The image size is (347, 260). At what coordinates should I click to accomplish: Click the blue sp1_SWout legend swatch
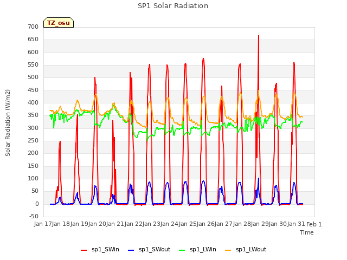(131, 250)
